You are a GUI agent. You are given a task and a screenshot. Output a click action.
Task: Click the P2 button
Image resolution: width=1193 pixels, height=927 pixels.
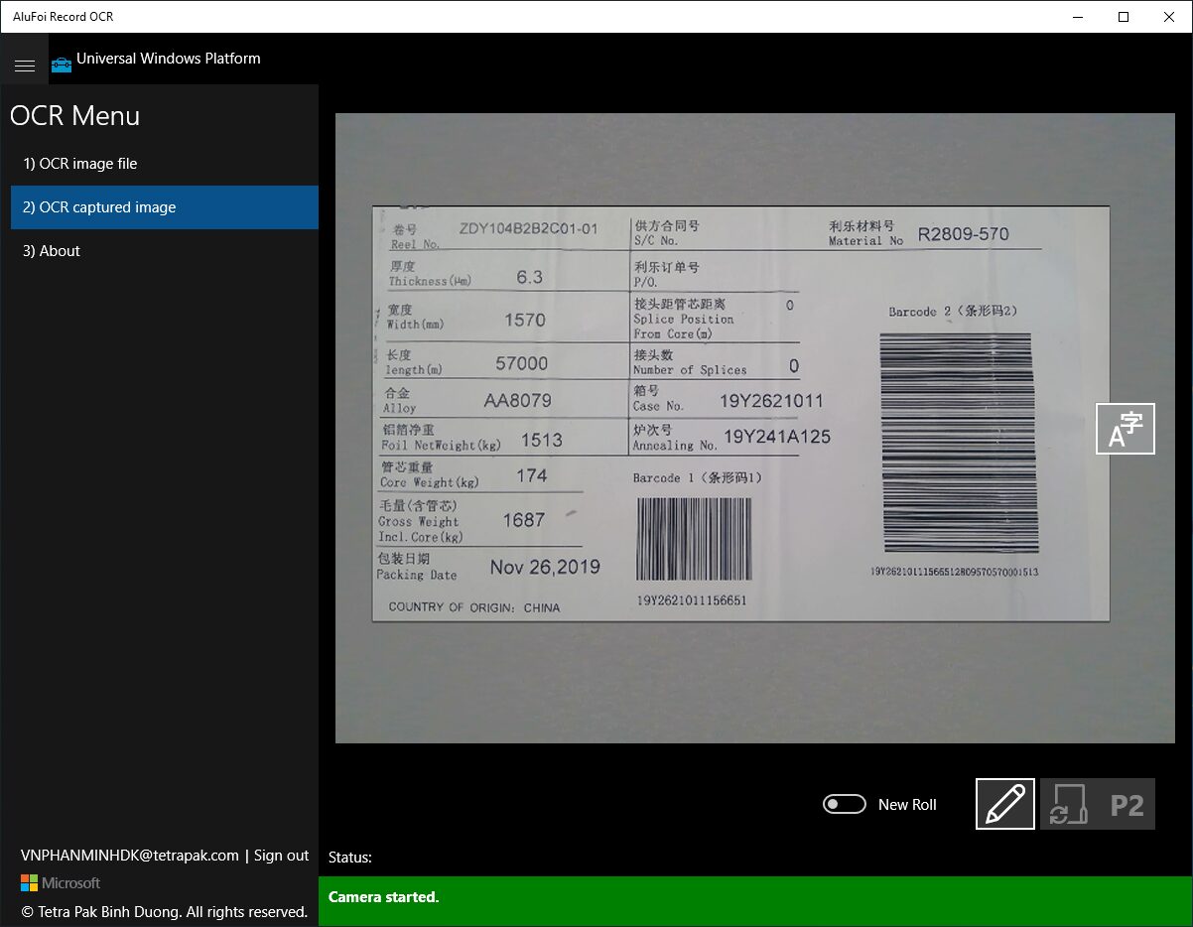click(1127, 804)
